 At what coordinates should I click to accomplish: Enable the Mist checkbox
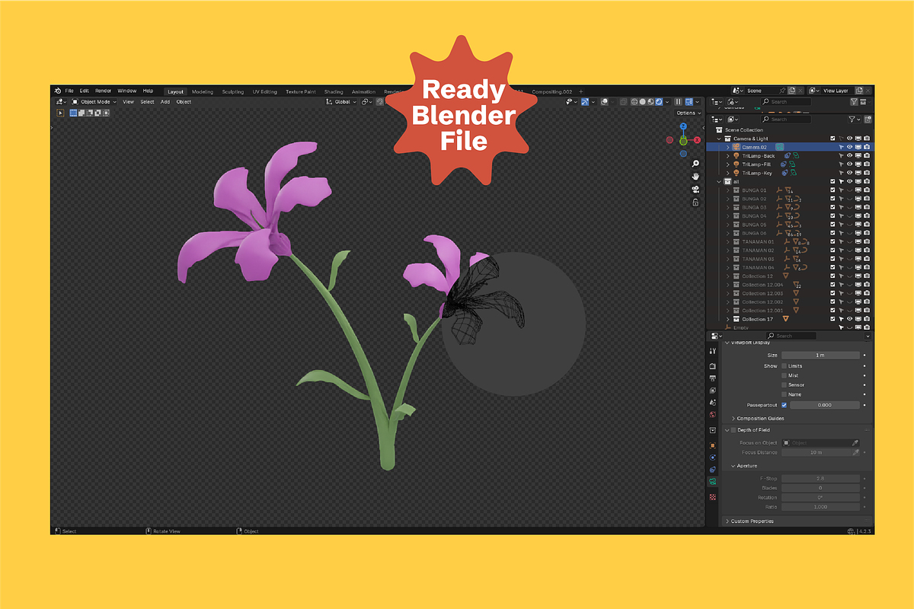point(785,375)
